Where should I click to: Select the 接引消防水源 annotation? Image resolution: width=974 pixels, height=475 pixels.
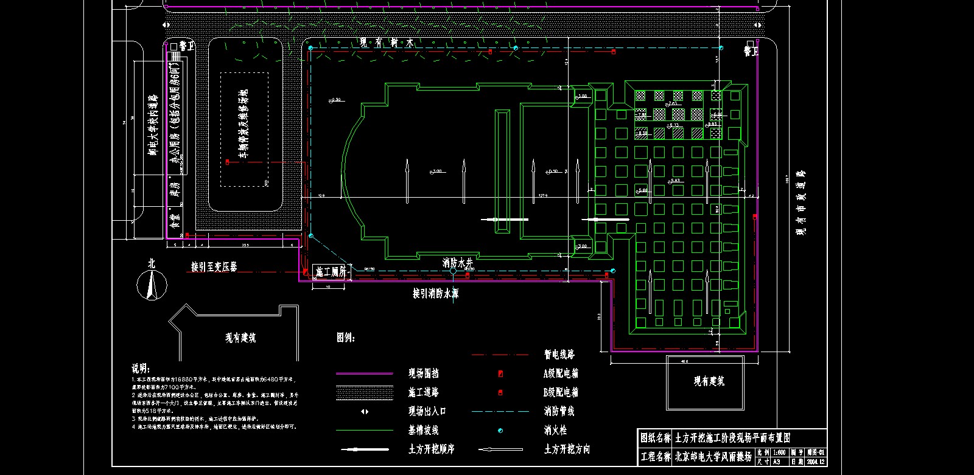[435, 293]
